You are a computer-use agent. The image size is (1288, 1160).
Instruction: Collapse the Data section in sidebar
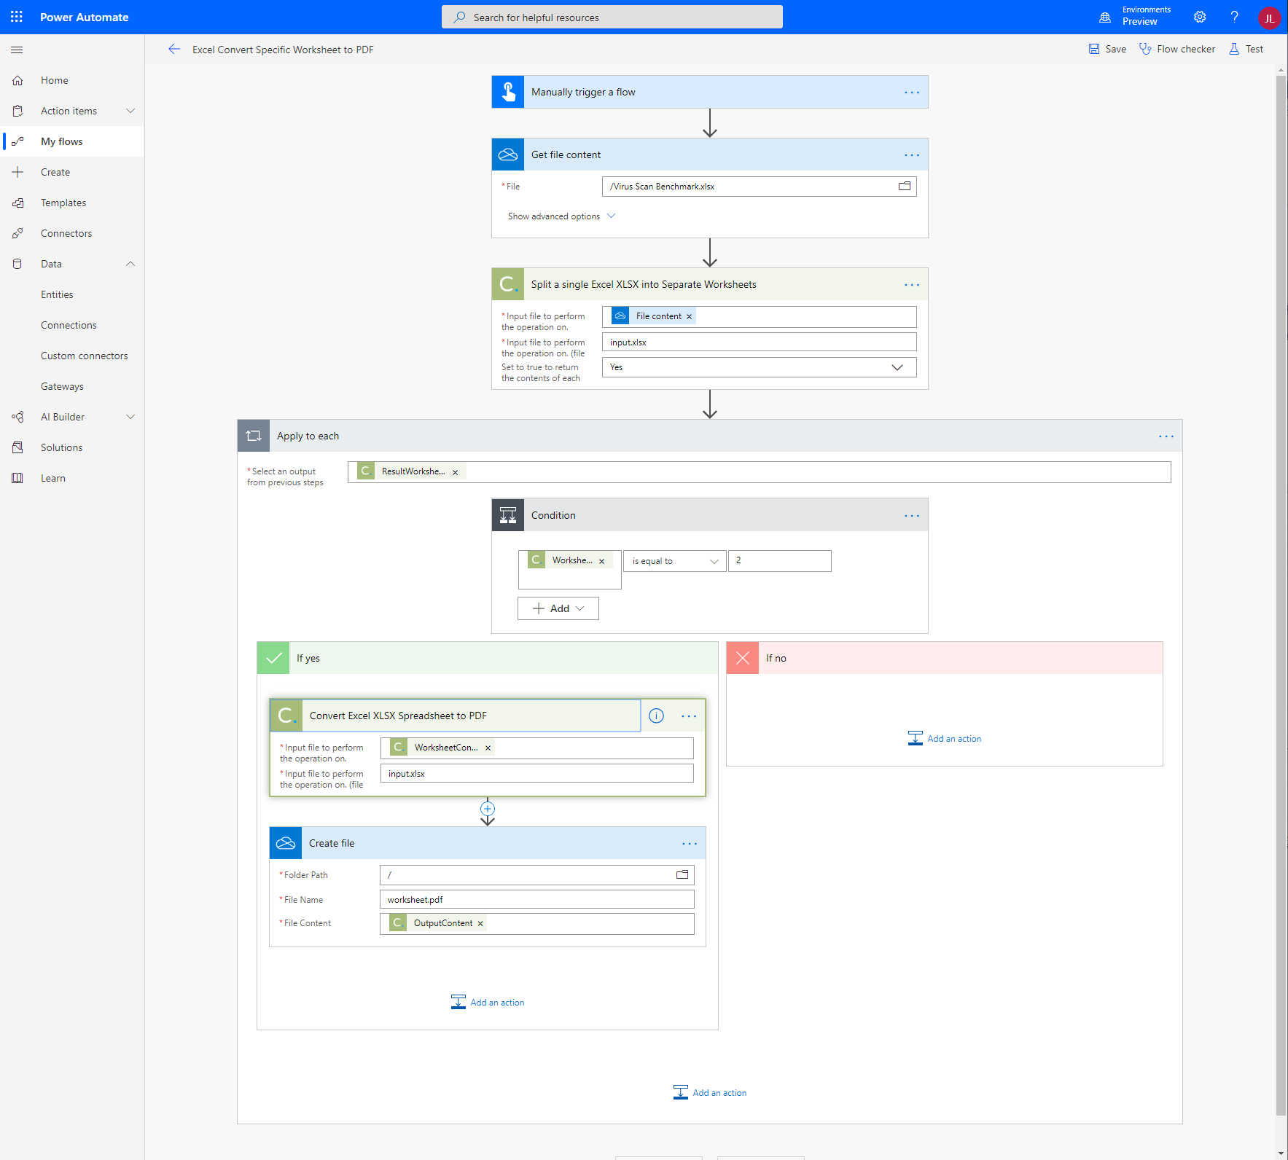(130, 264)
